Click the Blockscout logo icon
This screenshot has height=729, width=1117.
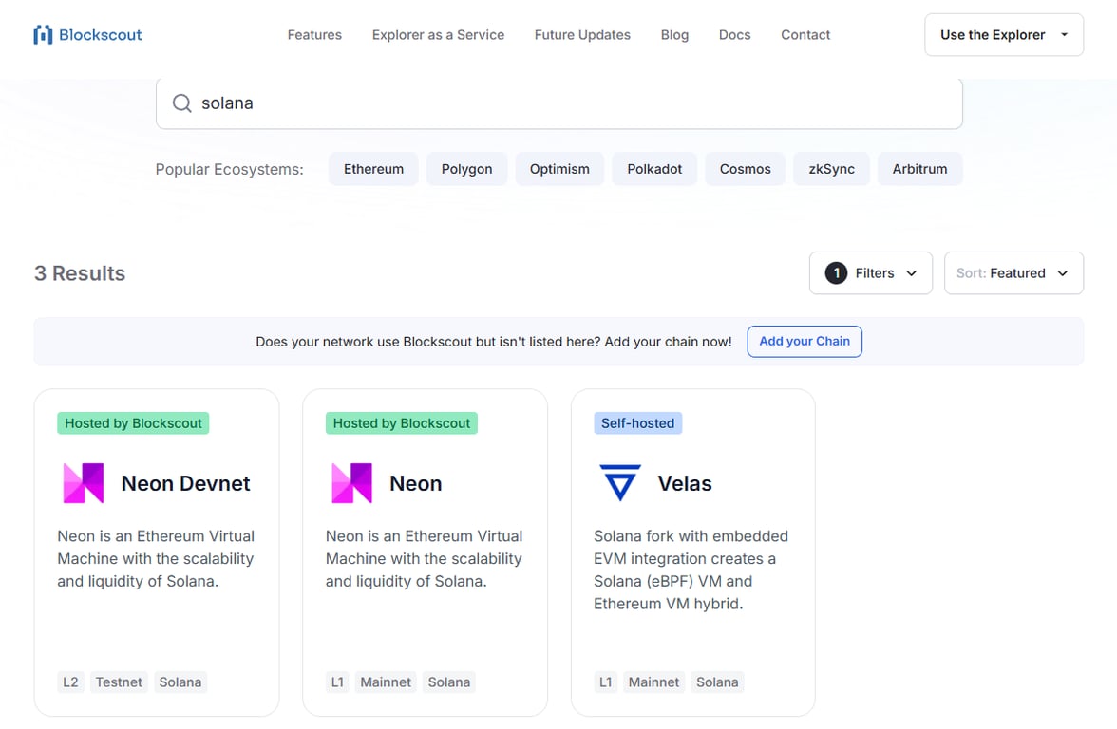[43, 35]
